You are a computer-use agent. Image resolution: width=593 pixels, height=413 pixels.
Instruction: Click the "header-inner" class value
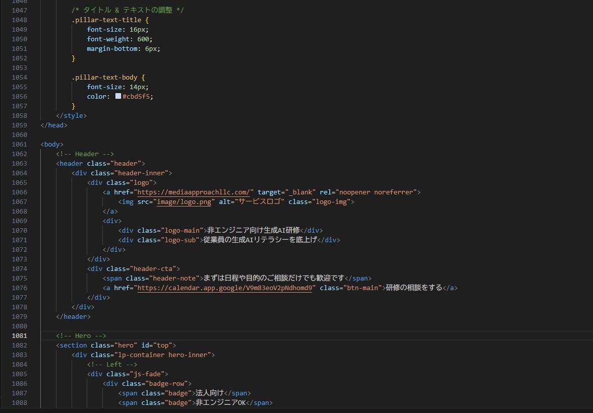141,173
